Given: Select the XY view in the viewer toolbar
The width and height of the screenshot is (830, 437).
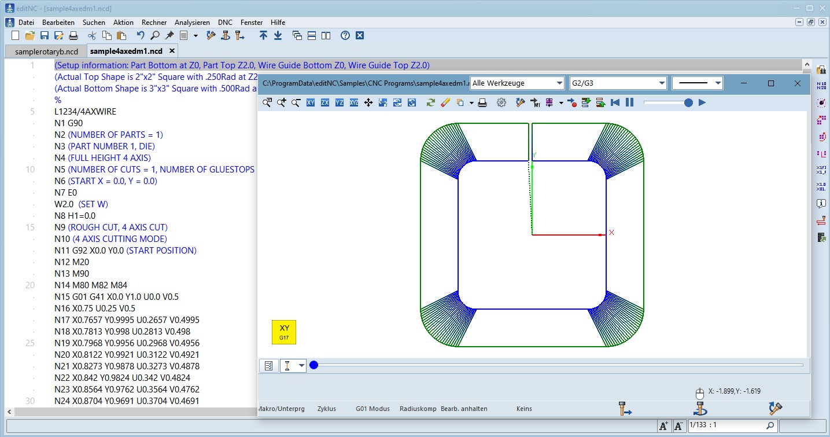Looking at the screenshot, I should click(x=311, y=102).
